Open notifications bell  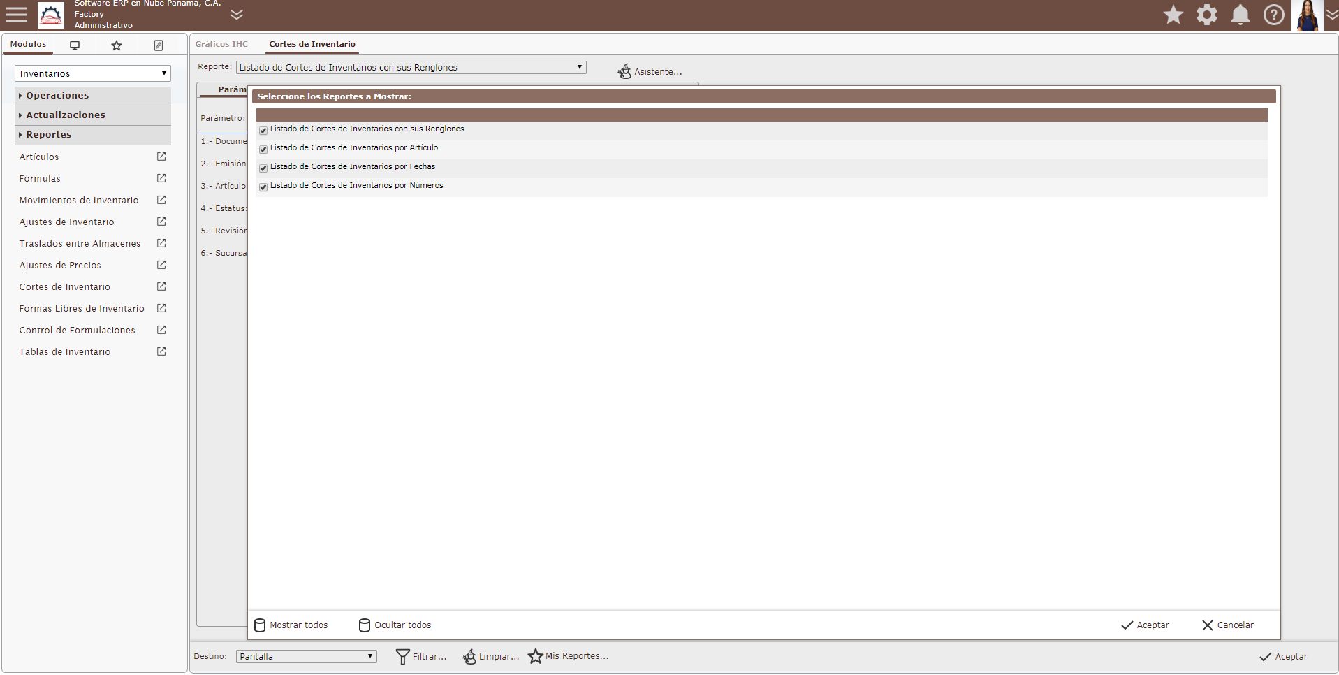click(1241, 15)
